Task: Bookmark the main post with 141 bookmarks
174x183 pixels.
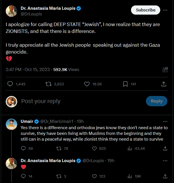Action: (125, 84)
